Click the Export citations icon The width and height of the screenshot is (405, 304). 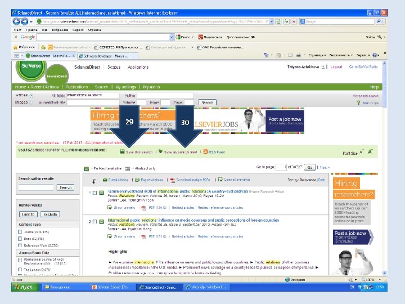[x=137, y=180]
